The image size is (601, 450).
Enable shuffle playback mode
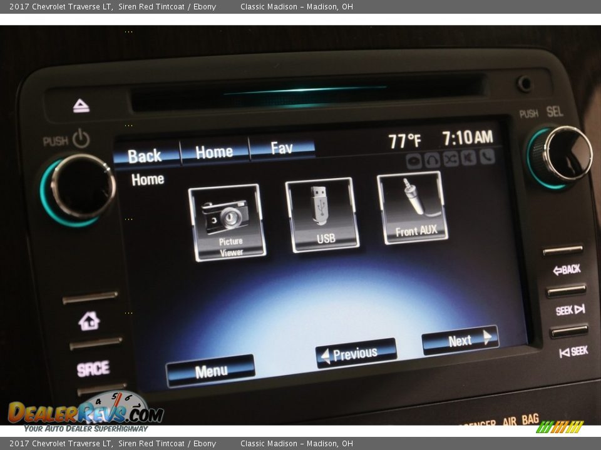click(x=449, y=160)
